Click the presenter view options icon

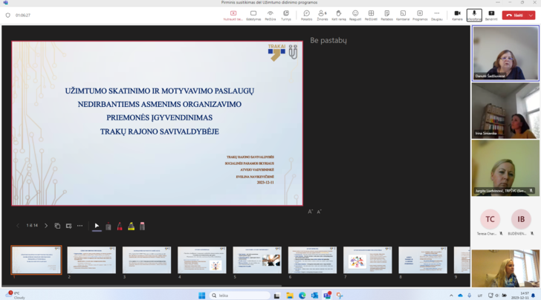click(x=68, y=226)
